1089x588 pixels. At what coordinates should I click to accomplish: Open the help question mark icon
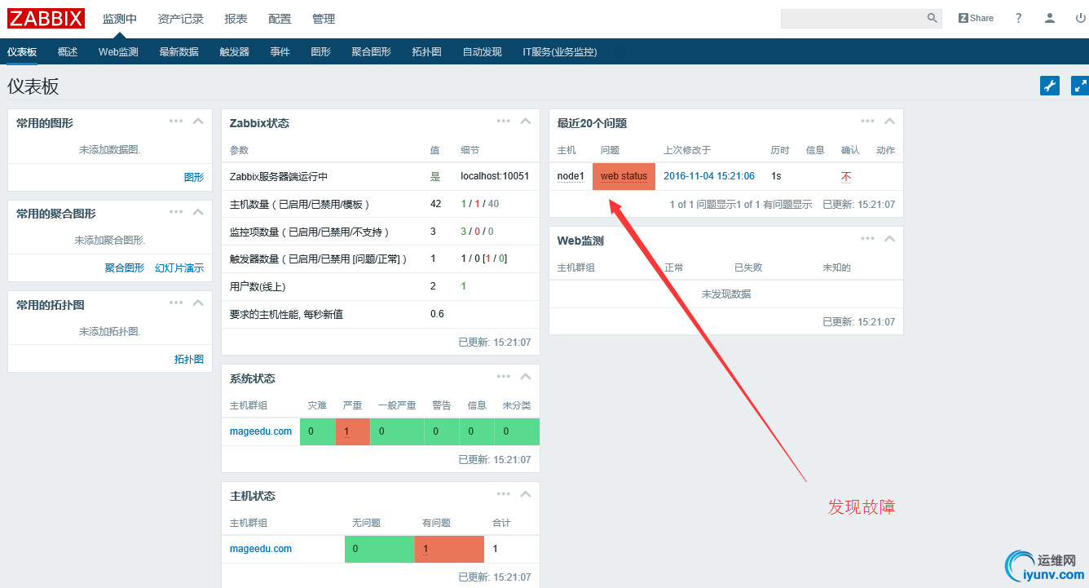point(1019,18)
